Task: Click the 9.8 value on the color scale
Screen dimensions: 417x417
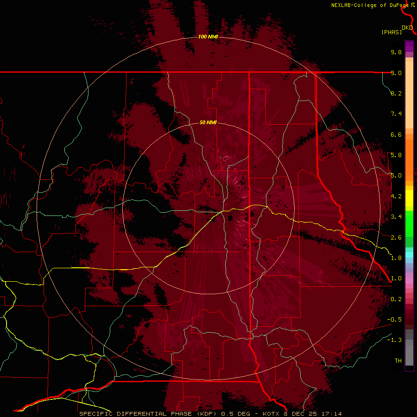Action: pos(396,52)
